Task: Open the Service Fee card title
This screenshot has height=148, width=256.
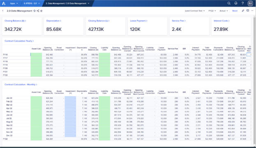Action: tap(179, 21)
